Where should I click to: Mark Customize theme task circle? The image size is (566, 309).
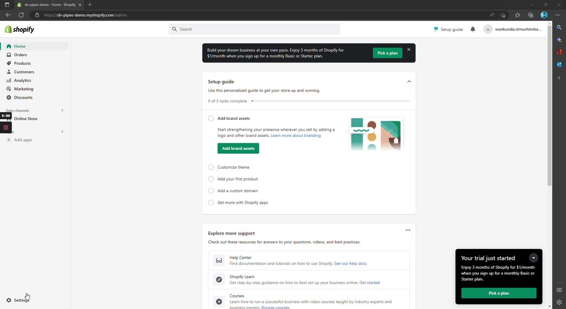(x=211, y=167)
